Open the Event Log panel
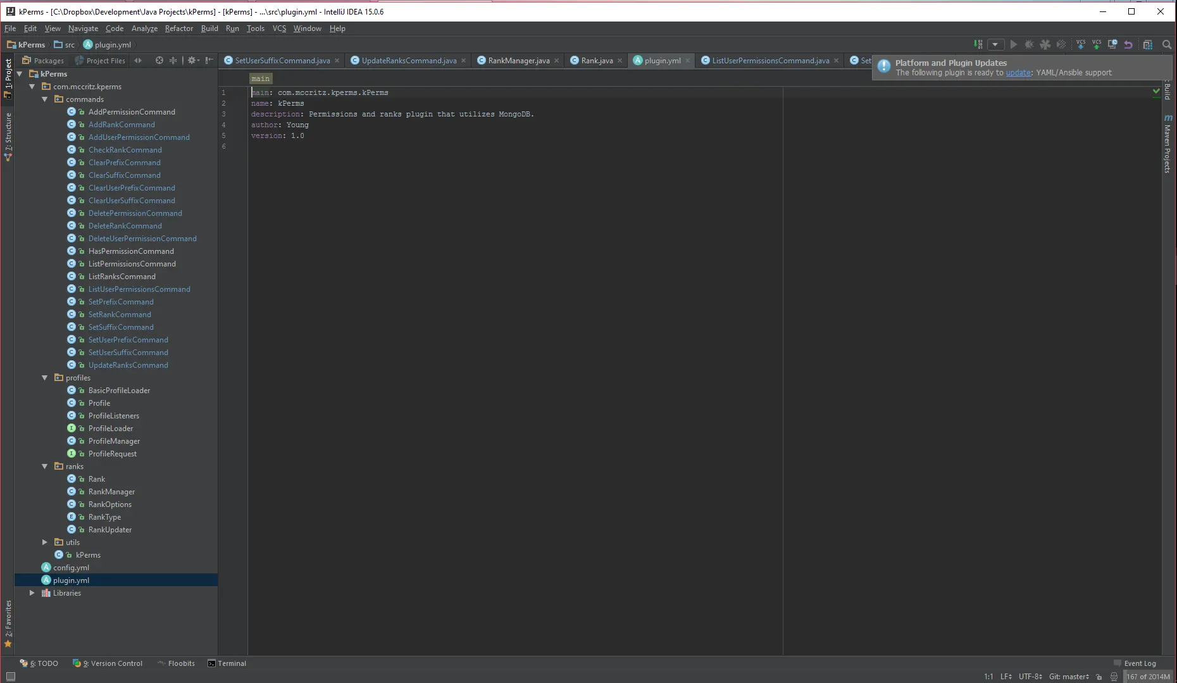Viewport: 1177px width, 683px height. (x=1135, y=663)
